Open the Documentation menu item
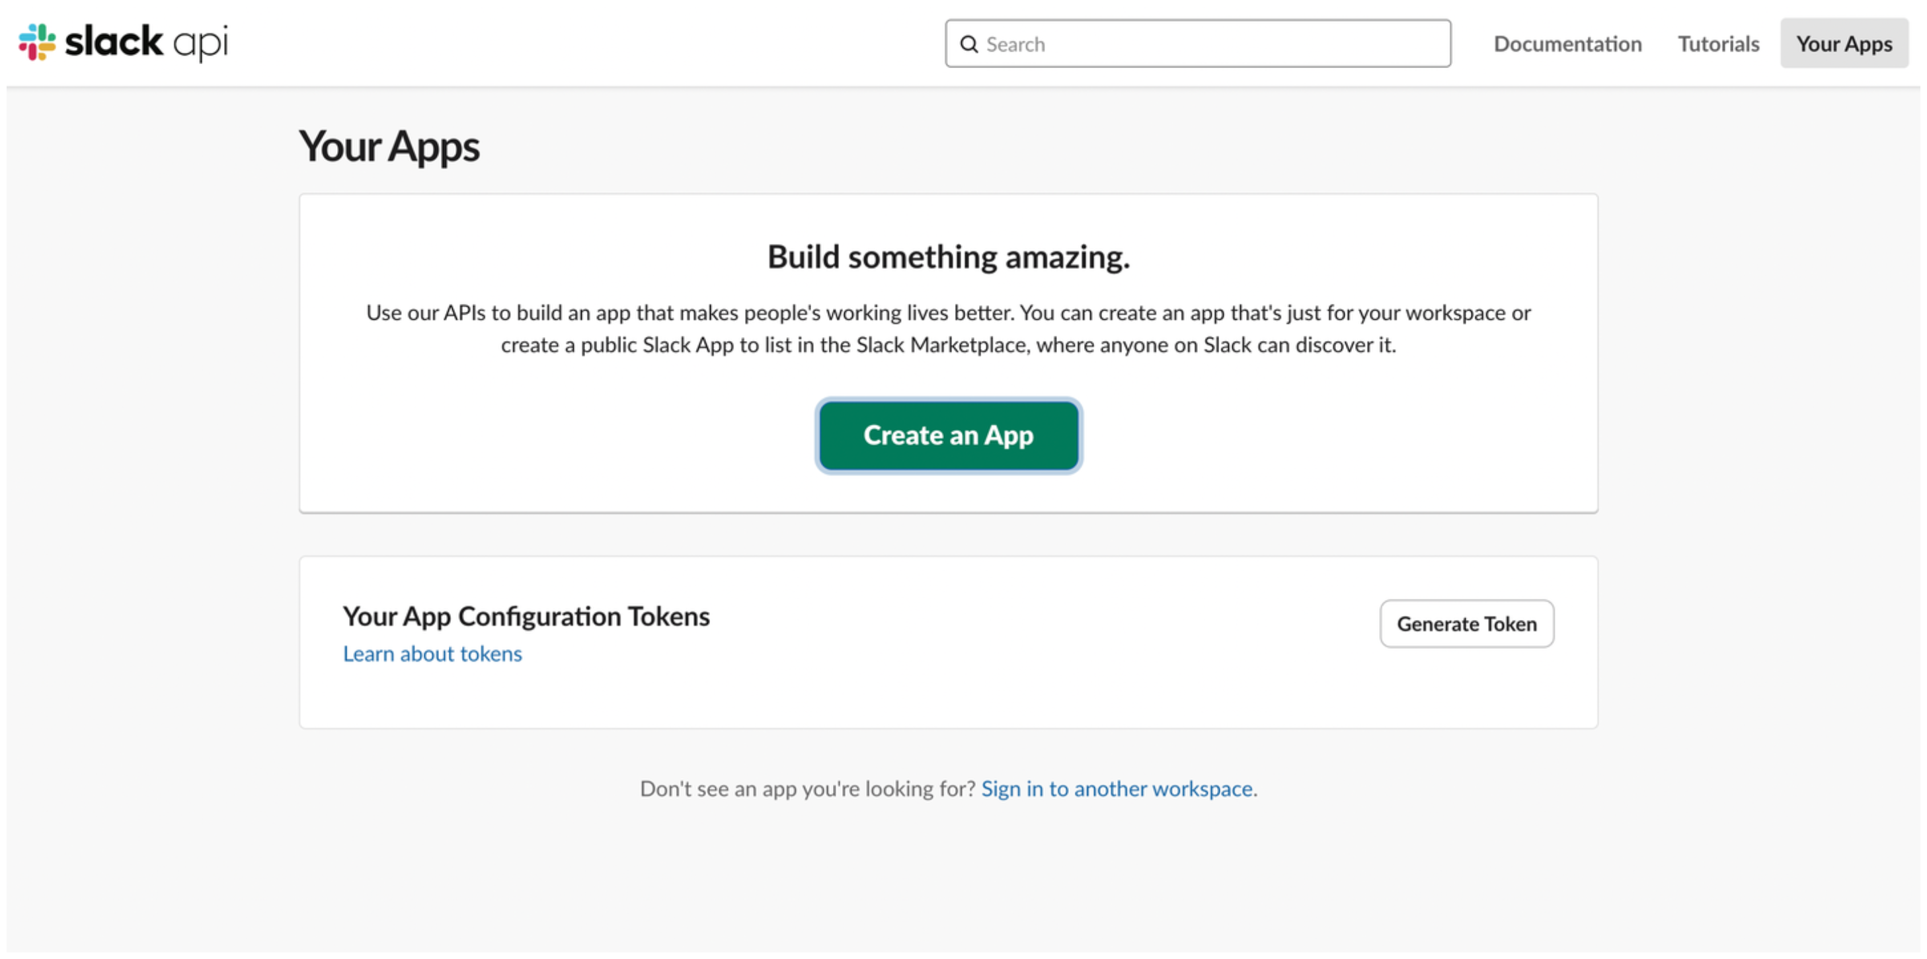This screenshot has height=959, width=1927. pos(1567,44)
